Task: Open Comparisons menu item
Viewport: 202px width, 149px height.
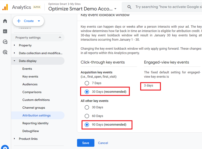Action: tap(32, 92)
